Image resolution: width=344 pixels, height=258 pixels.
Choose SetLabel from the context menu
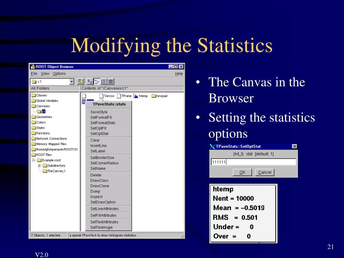click(109, 151)
